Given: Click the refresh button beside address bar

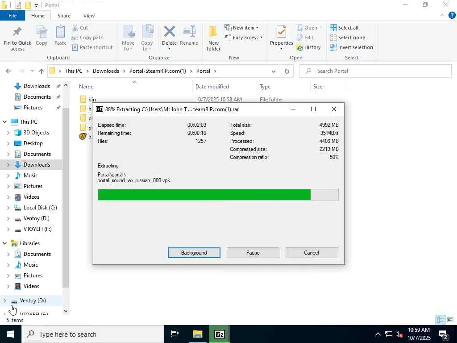Looking at the screenshot, I should point(287,71).
